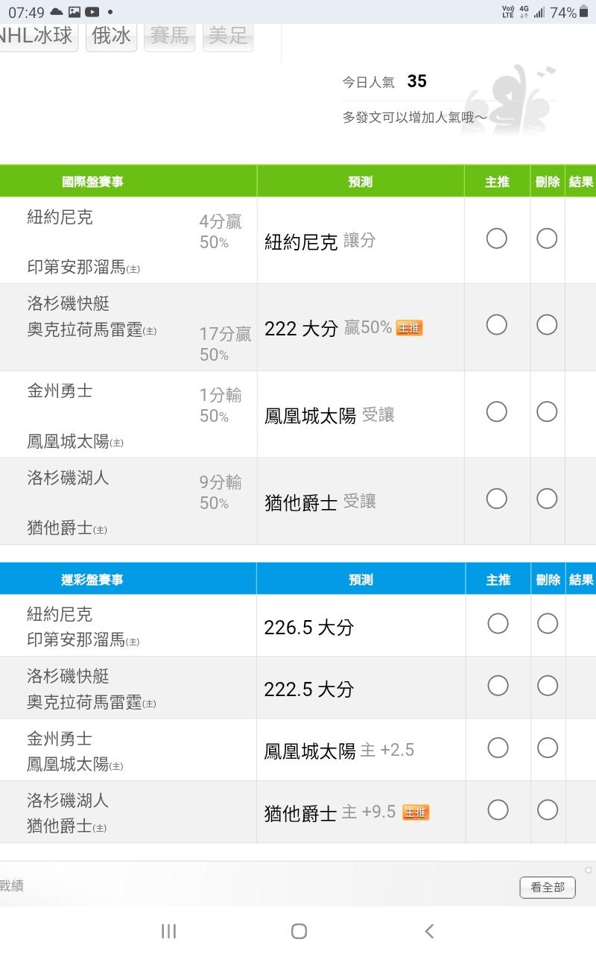
Task: Select 刪除 radio for 猶他爵士 主 +9.5 prediction
Action: point(548,810)
